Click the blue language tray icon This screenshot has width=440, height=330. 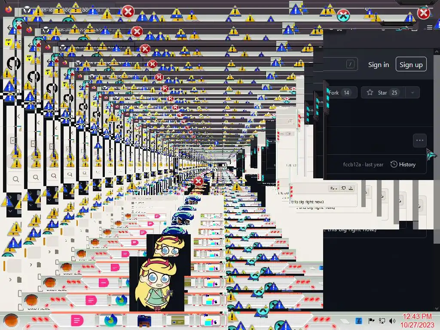(359, 321)
